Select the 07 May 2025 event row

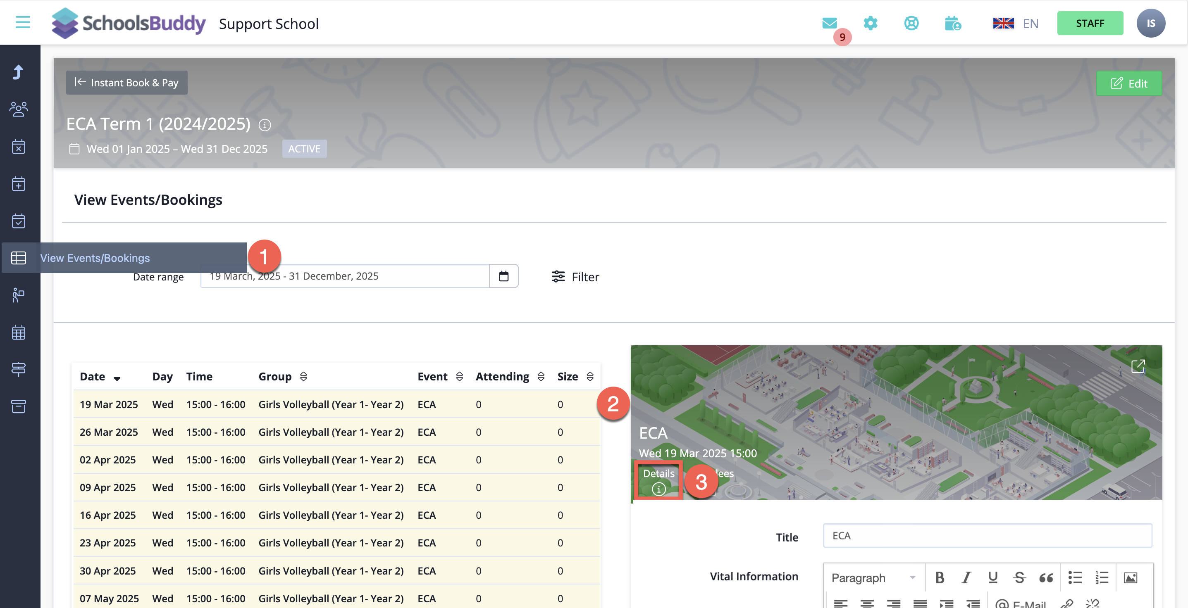pos(336,597)
